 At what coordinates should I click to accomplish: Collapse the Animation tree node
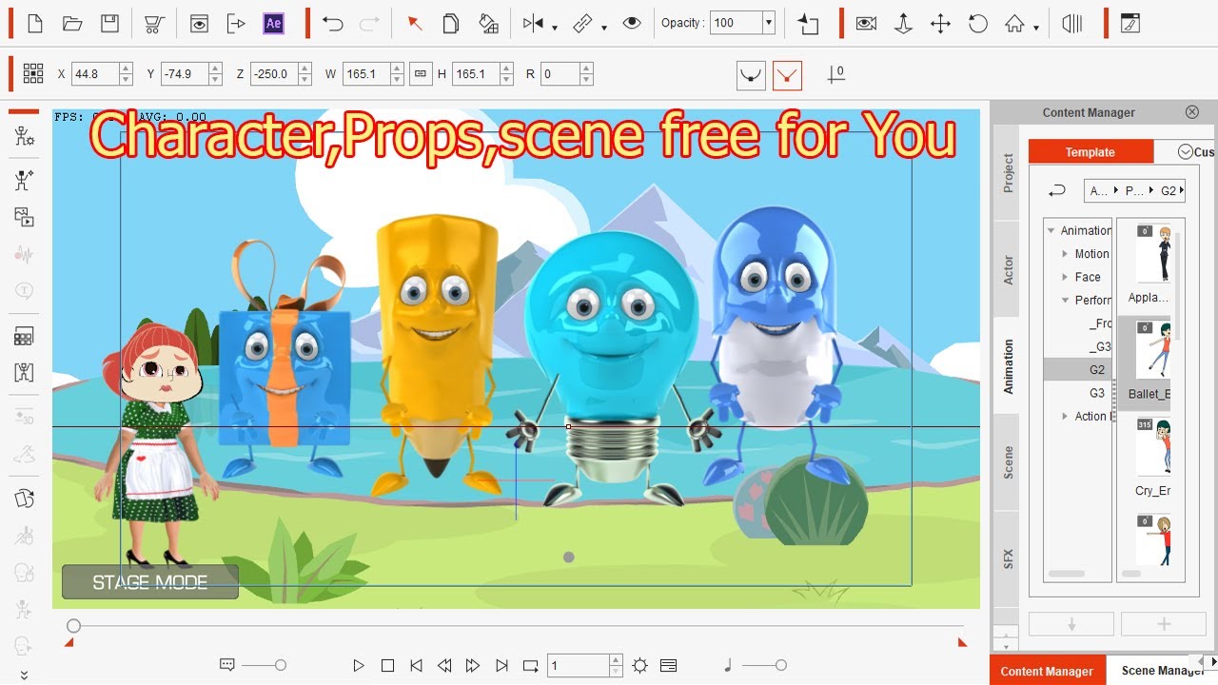click(x=1051, y=230)
